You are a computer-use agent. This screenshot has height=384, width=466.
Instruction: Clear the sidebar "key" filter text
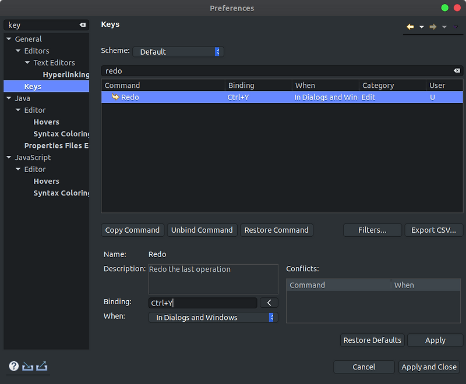pos(84,25)
